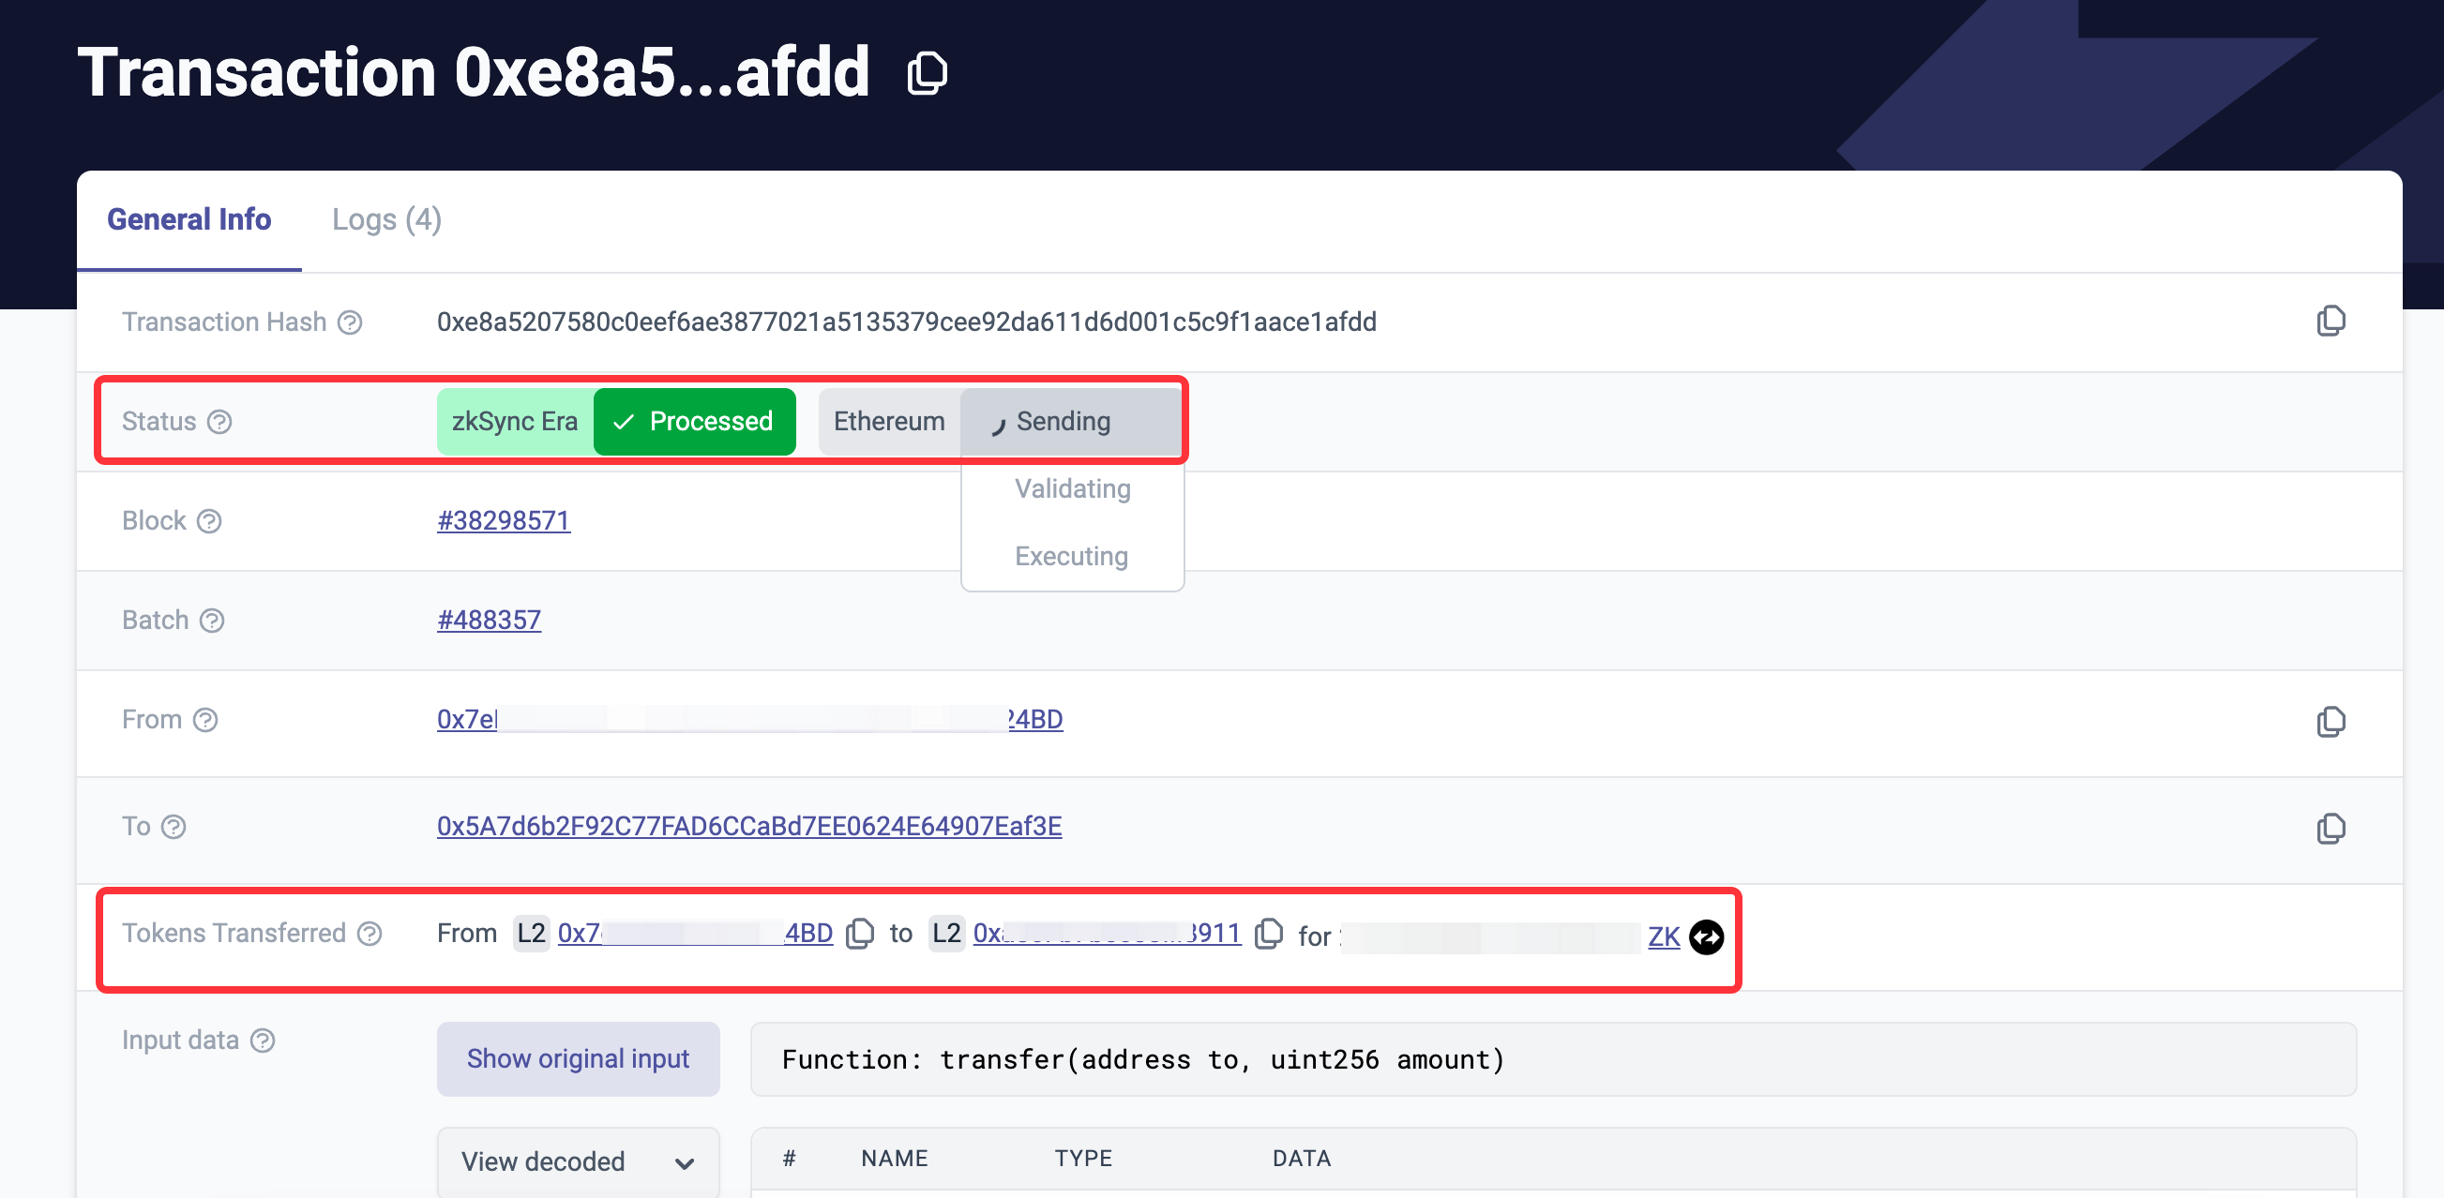This screenshot has width=2444, height=1198.
Task: Open batch #488357
Action: click(x=489, y=621)
